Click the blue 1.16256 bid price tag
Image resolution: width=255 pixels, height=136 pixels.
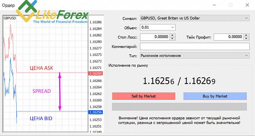(x=96, y=112)
